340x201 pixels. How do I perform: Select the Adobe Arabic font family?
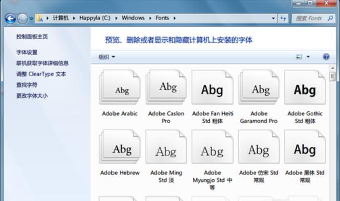(120, 93)
